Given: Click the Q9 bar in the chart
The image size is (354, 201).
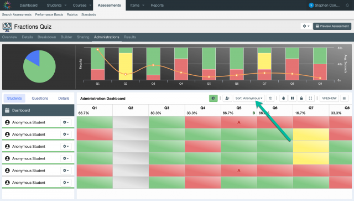Looking at the screenshot, I should (x=320, y=64).
